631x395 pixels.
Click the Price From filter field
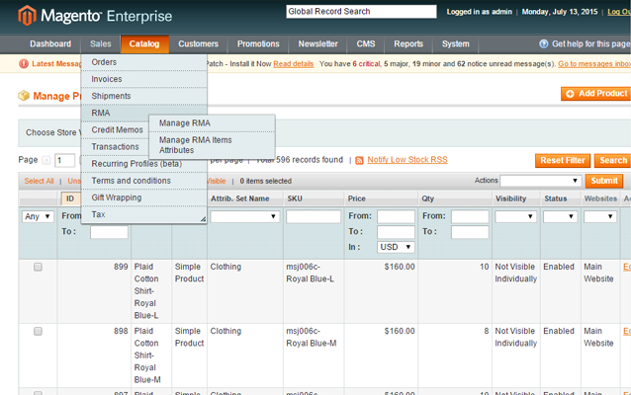point(396,216)
